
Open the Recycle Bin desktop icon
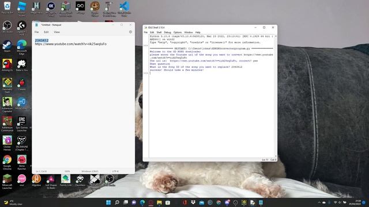click(x=7, y=7)
